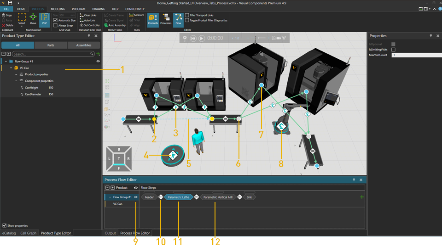Toggle the Flow editor icon

coord(178,19)
